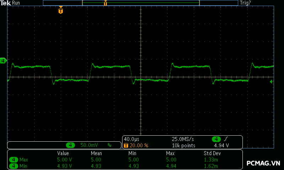The image size is (284, 170).
Task: Click the channel 4 badge beside 50.0mV
Action: pyautogui.click(x=71, y=145)
